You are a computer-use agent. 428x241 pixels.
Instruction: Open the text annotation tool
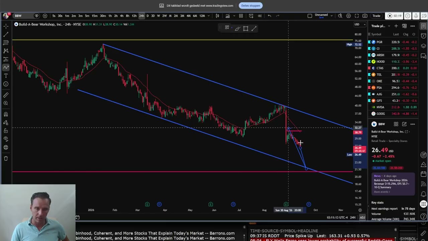click(6, 76)
